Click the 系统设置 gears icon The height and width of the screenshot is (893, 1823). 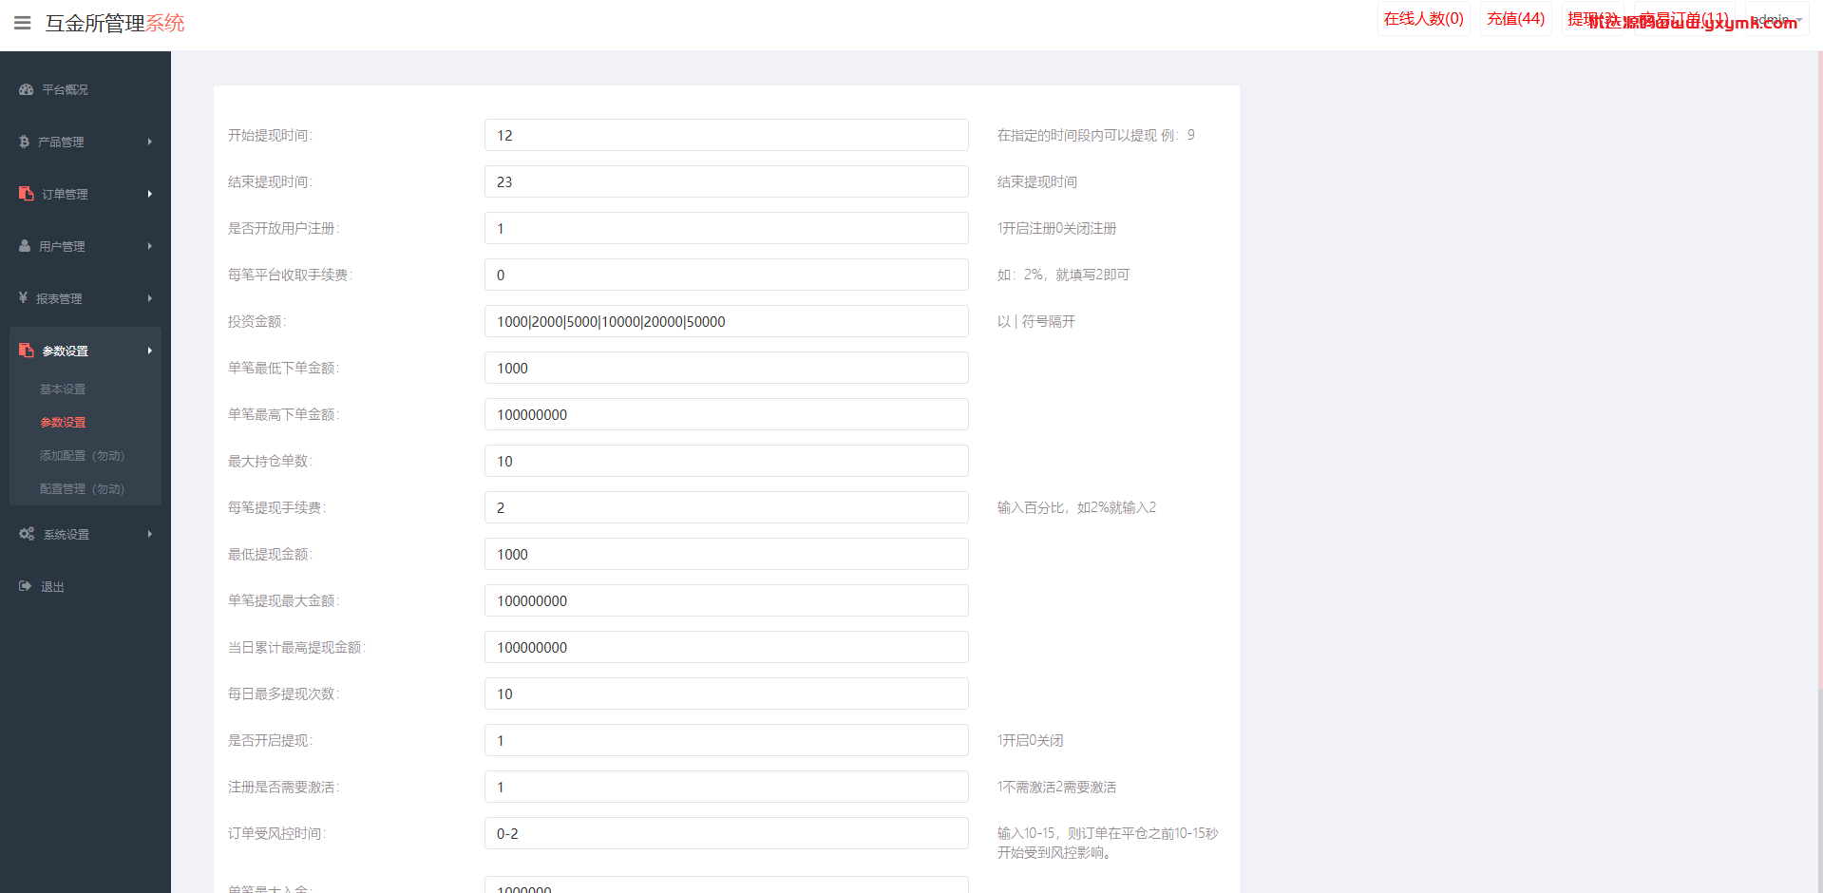click(27, 534)
